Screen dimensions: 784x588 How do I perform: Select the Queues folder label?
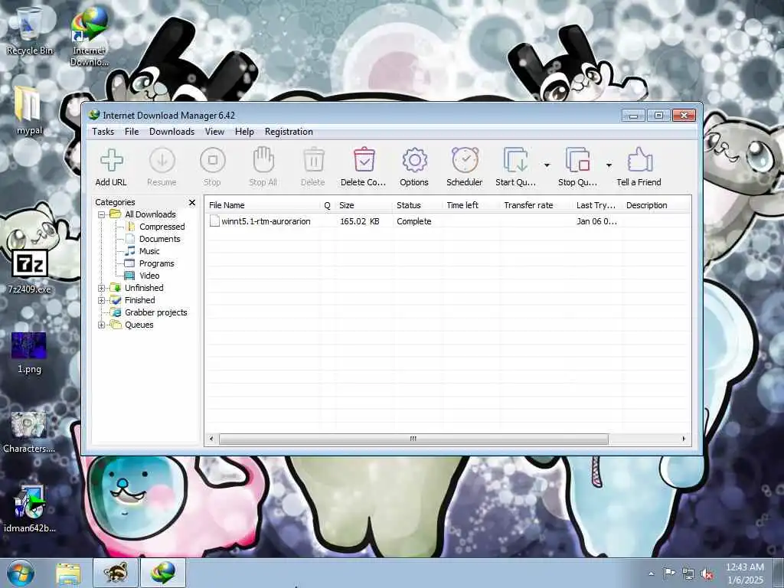click(x=139, y=325)
